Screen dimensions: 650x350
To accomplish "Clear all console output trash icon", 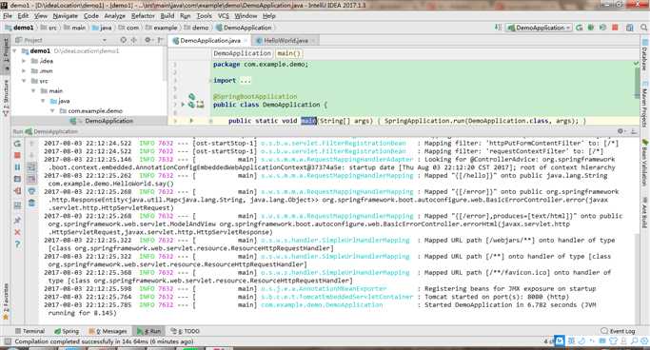I will 31,203.
